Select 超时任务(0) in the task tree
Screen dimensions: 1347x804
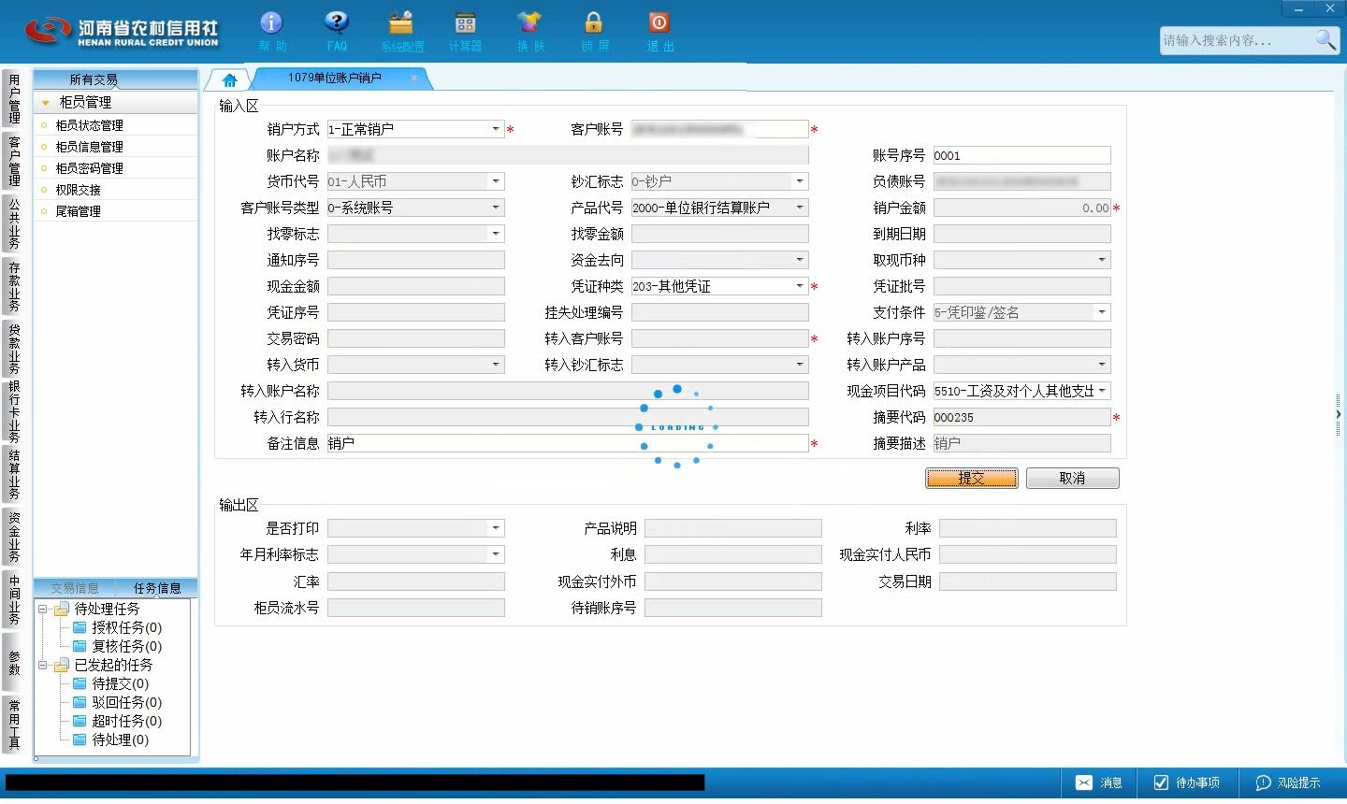126,721
